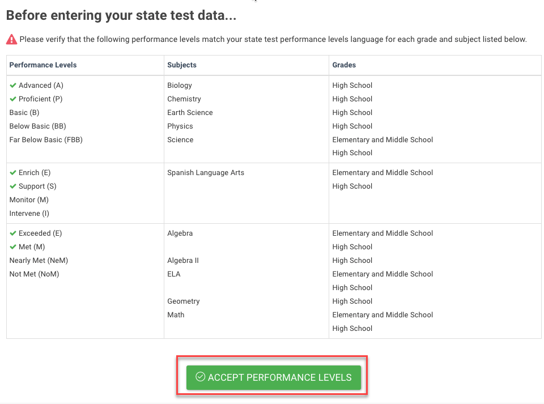Click the green checkmark beside Met (M)

pyautogui.click(x=13, y=247)
